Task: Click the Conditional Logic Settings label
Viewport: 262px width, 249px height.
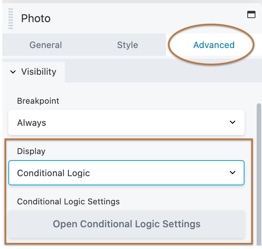Action: pos(69,201)
